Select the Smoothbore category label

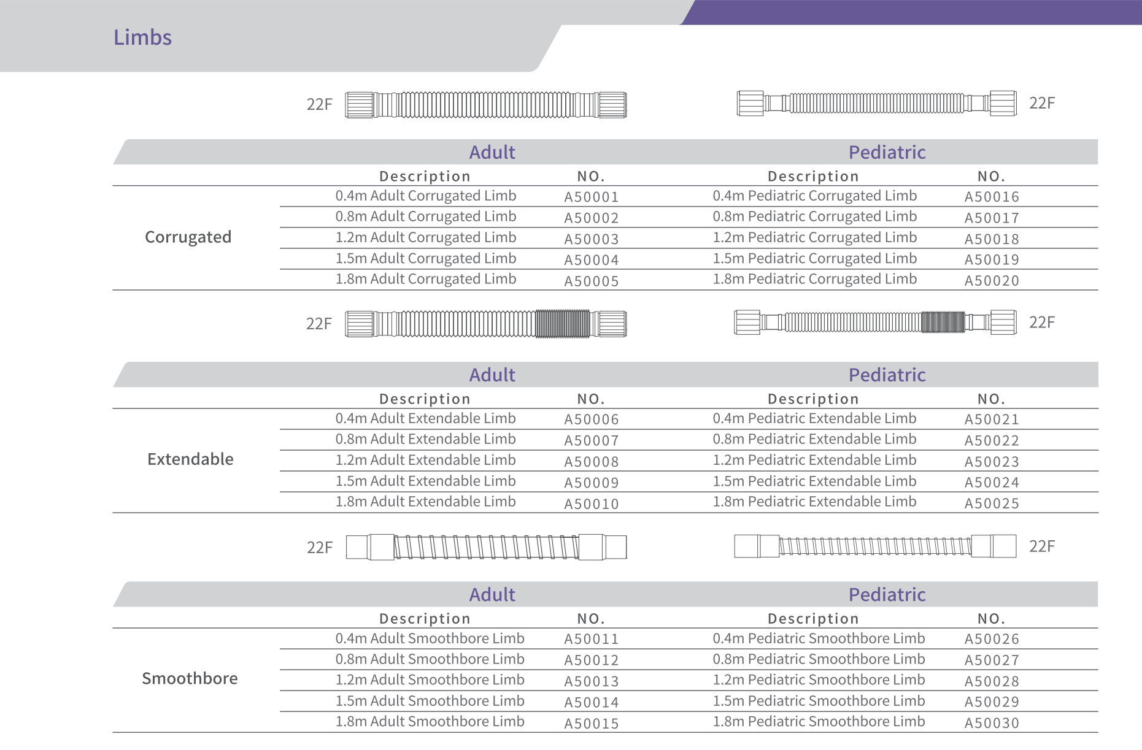pos(190,679)
